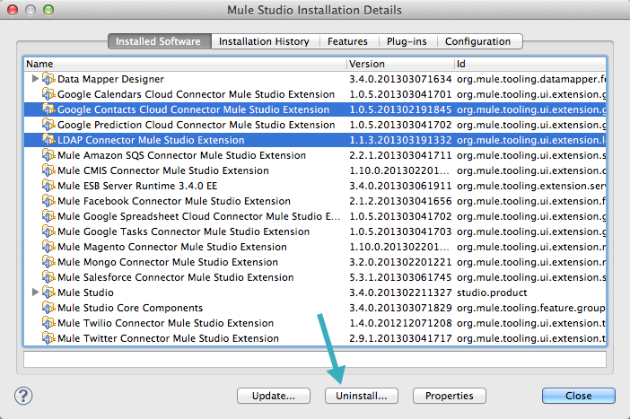Viewport: 630px width, 419px height.
Task: Click the Mule Mongo Connector icon
Action: 48,262
